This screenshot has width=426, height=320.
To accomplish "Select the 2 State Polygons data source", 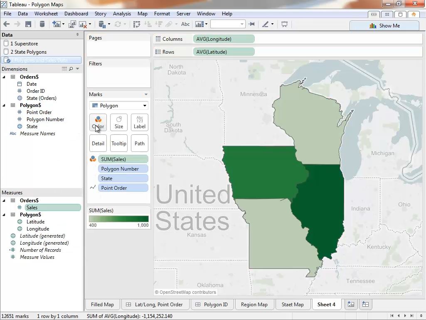I will coord(28,52).
